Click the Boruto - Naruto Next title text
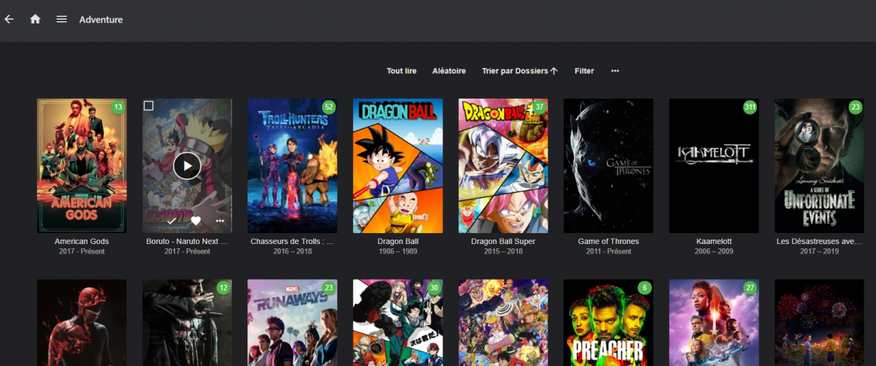This screenshot has width=876, height=366. [x=187, y=241]
